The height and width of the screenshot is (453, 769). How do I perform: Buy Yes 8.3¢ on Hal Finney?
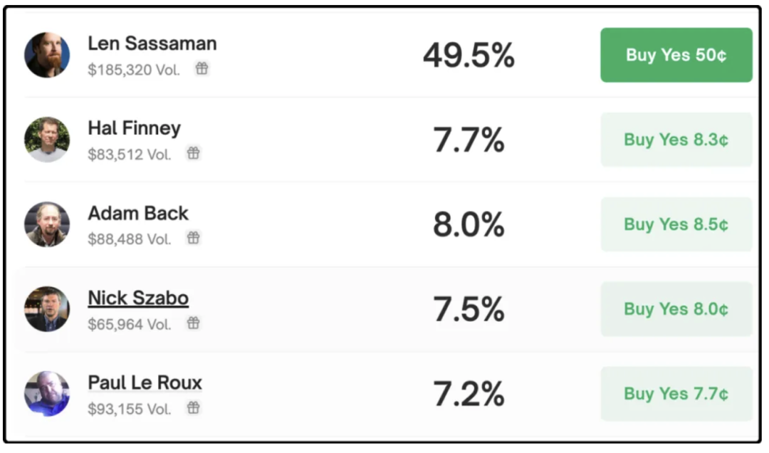(x=676, y=140)
